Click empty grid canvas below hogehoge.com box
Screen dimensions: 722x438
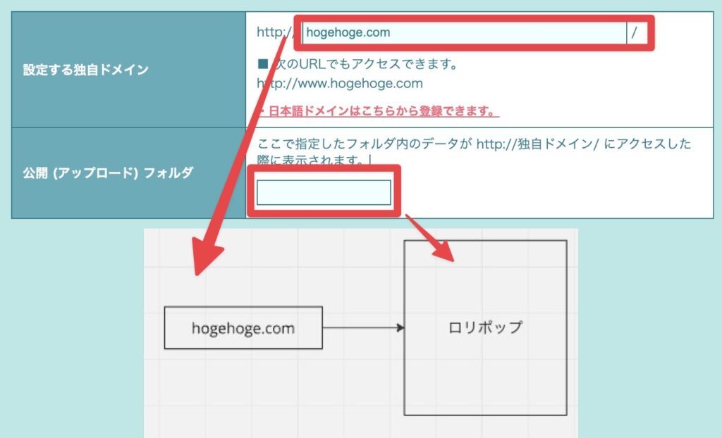click(x=243, y=394)
